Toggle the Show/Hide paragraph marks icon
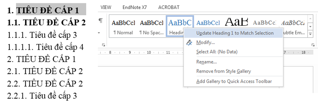318x106 pixels. point(100,21)
